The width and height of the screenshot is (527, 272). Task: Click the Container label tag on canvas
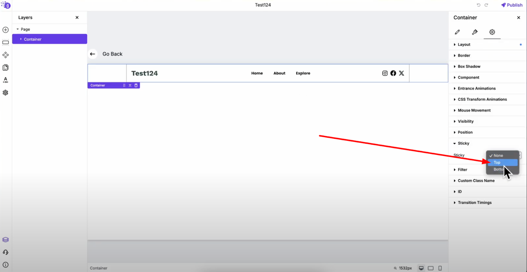[98, 85]
